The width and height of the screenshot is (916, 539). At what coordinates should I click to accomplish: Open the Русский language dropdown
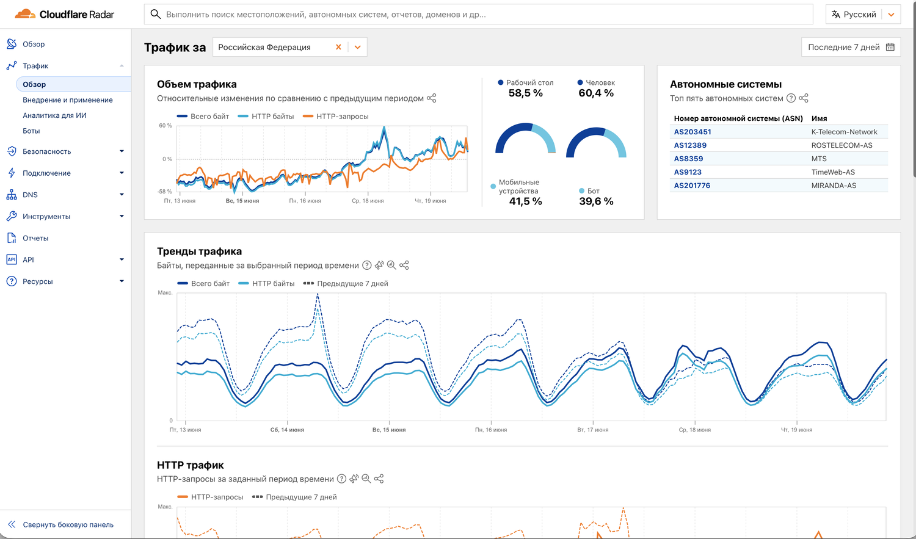coord(863,15)
